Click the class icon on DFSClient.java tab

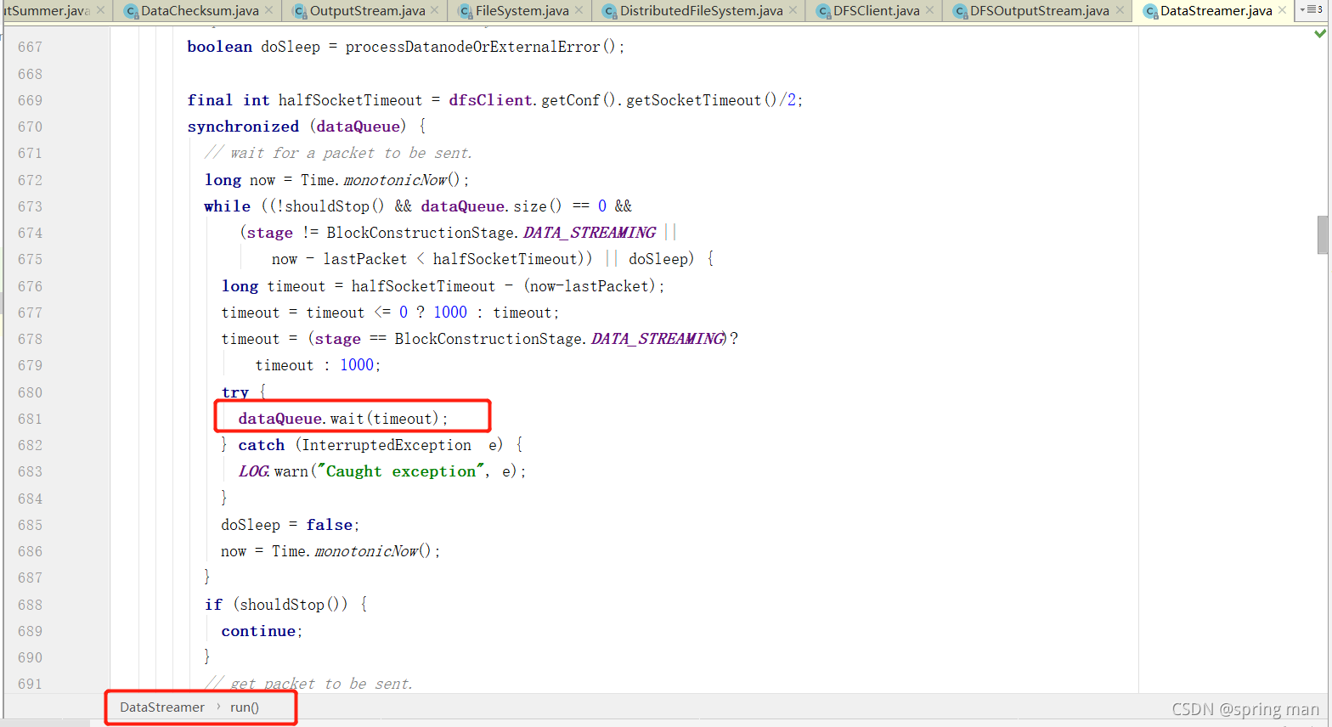coord(823,11)
